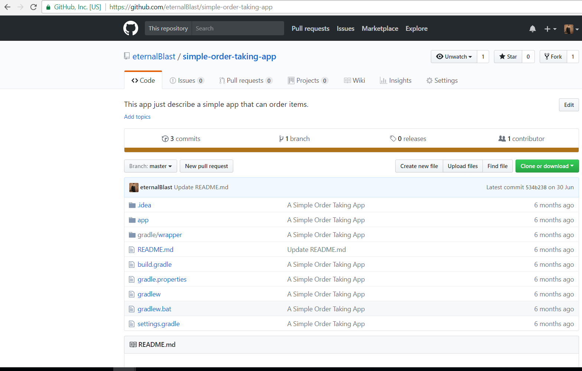582x371 pixels.
Task: Click the file icon beside settings.gradle
Action: (131, 324)
